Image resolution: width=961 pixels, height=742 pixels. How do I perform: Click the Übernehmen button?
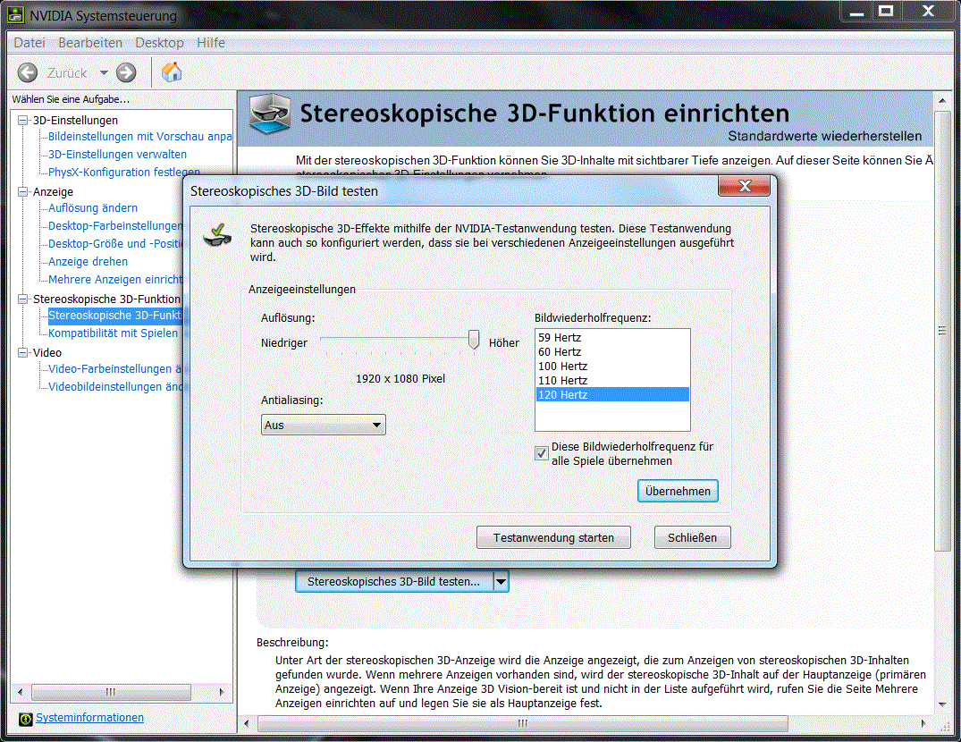pyautogui.click(x=678, y=491)
